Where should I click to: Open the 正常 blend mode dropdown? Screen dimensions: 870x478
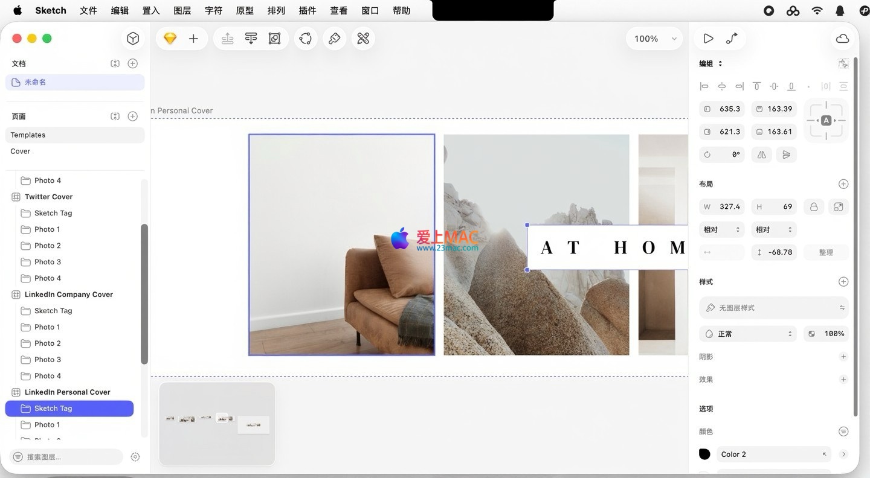click(x=748, y=334)
